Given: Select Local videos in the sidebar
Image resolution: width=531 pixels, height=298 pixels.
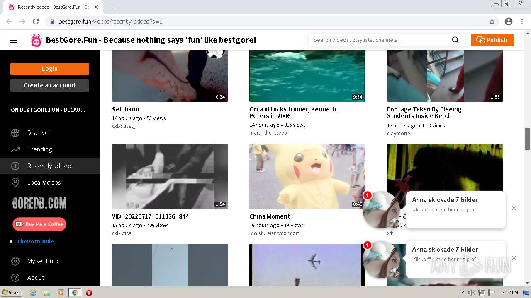Looking at the screenshot, I should pyautogui.click(x=44, y=183).
